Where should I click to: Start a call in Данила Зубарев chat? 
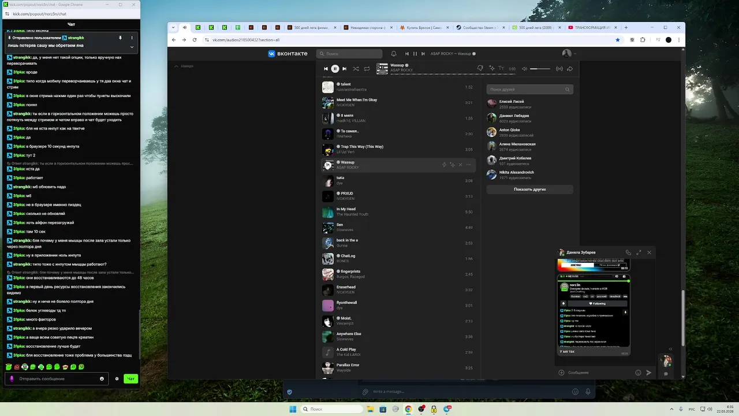(x=628, y=252)
